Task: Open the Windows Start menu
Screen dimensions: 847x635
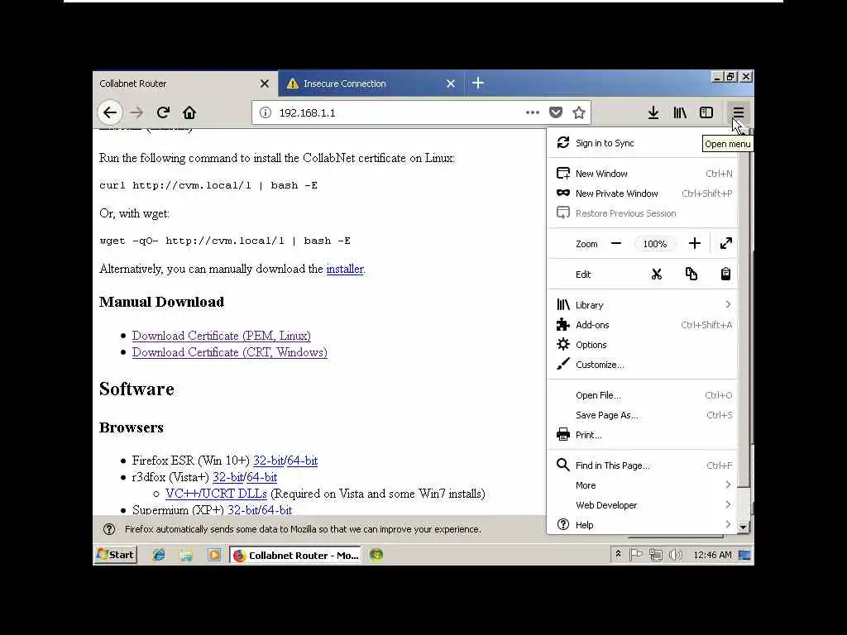Action: [x=116, y=555]
